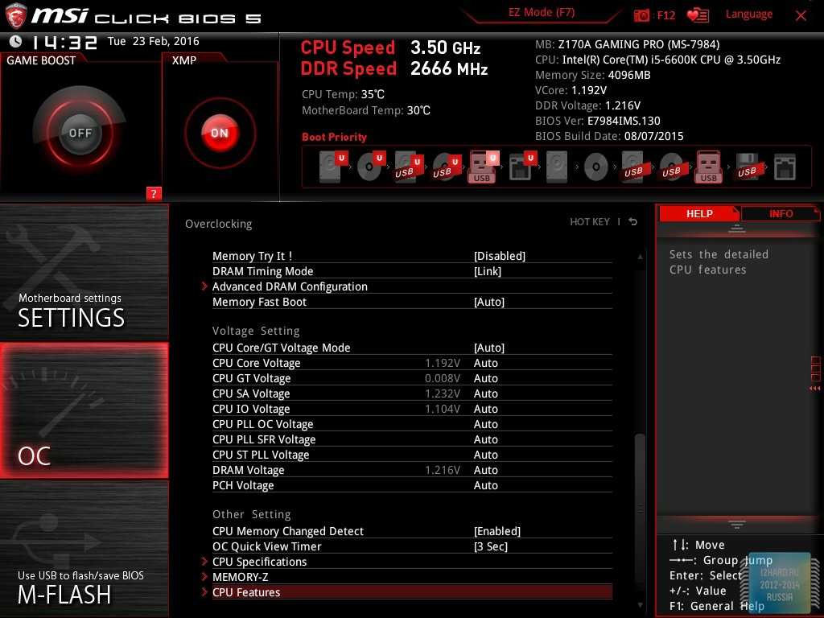Click the red question mark help icon
Image resolution: width=824 pixels, height=618 pixels.
click(x=154, y=193)
